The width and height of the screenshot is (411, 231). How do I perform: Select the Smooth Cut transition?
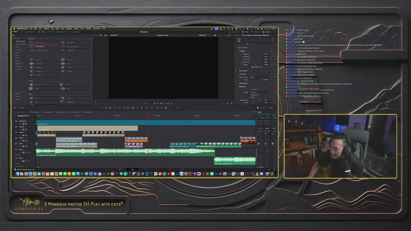click(75, 50)
